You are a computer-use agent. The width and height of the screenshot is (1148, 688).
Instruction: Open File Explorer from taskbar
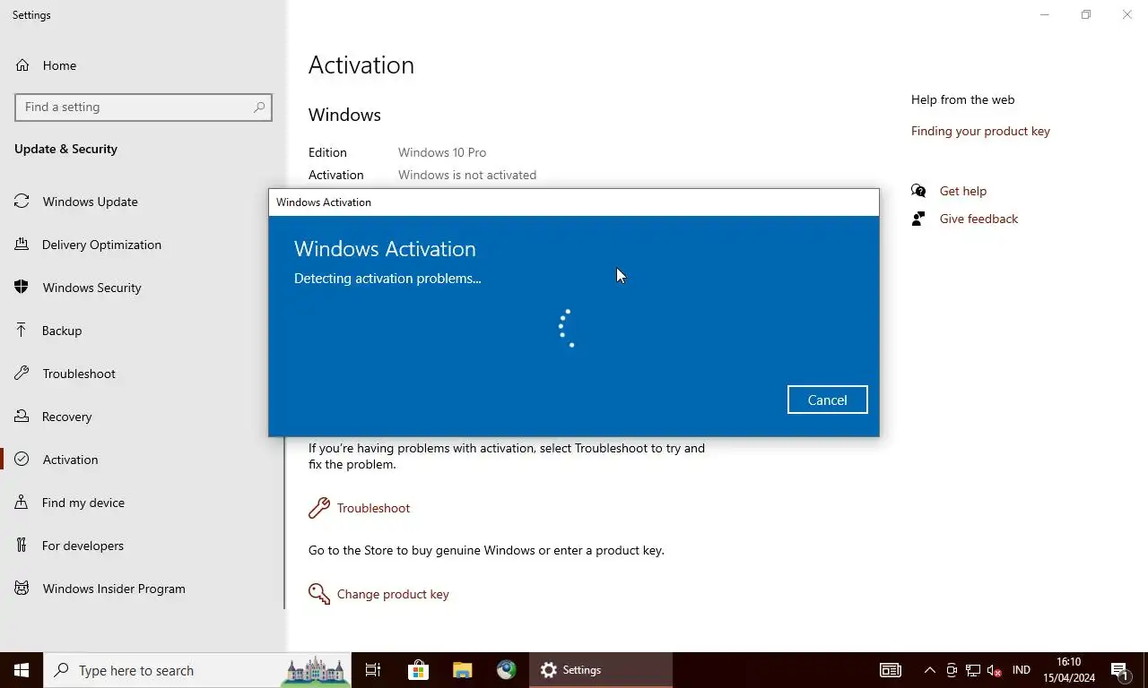[x=462, y=670]
